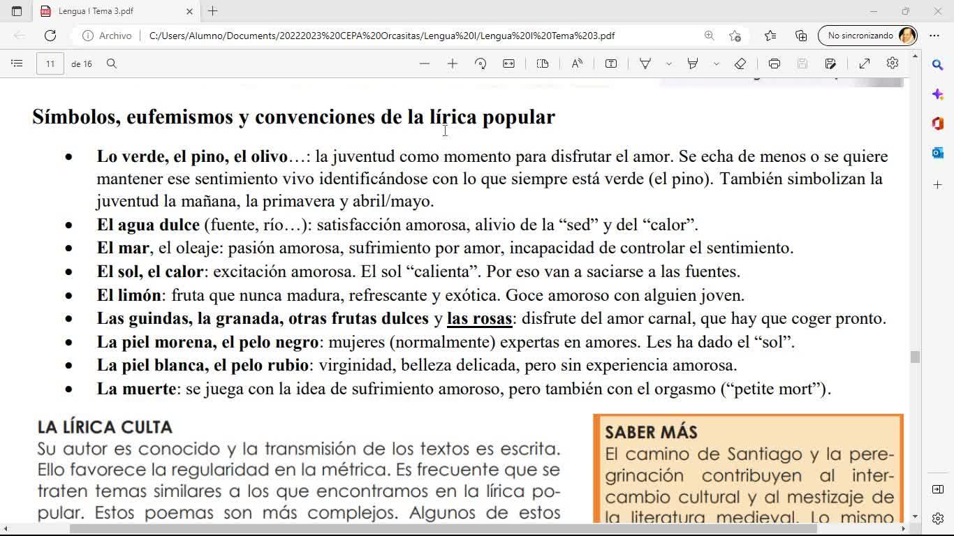
Task: Click the horizontal scrollbar right arrow
Action: (x=905, y=529)
